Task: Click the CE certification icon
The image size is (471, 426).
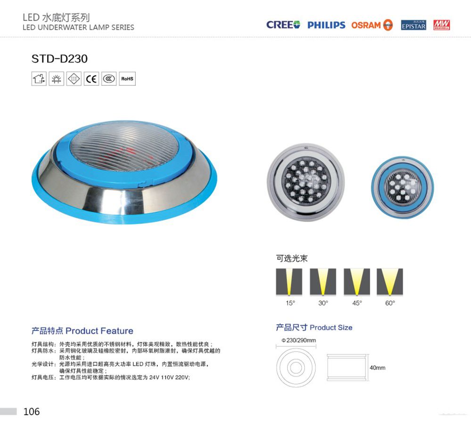Action: [91, 79]
